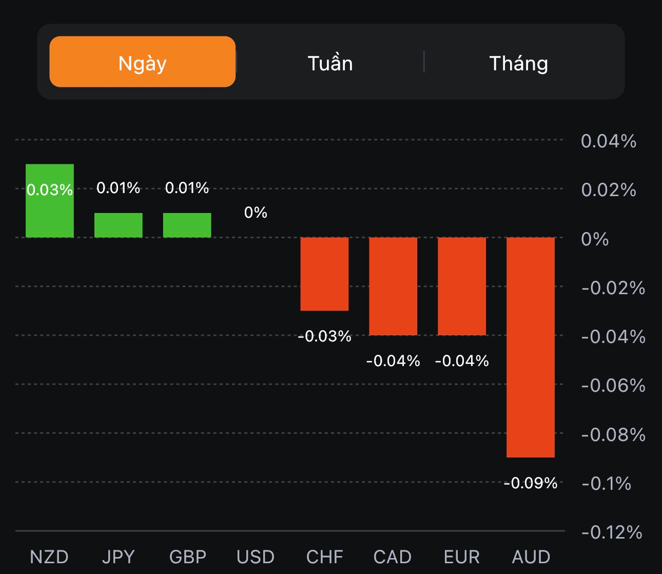The image size is (662, 574).
Task: Click the USD axis label
Action: 256,557
